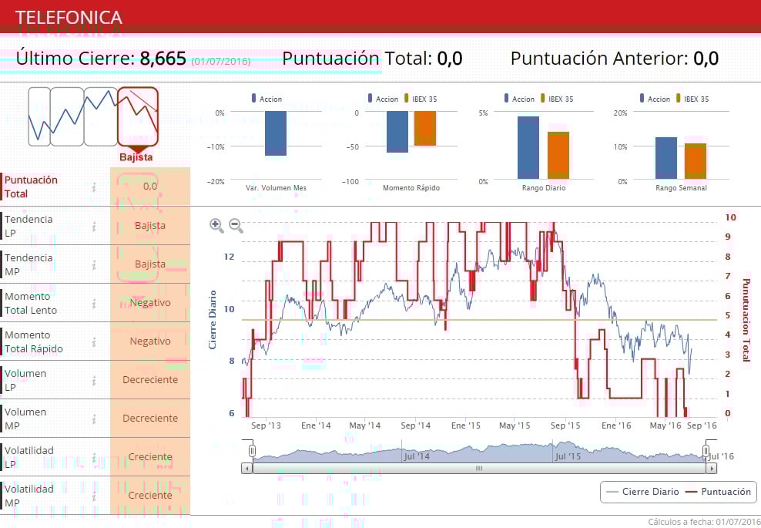The height and width of the screenshot is (528, 761).
Task: Toggle Accion legend in Momento Rápido chart
Action: point(383,99)
